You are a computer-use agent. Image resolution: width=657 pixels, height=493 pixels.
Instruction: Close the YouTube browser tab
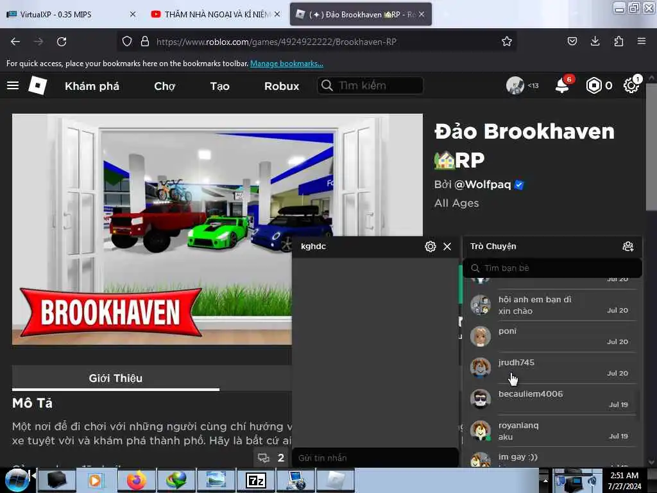coord(277,14)
